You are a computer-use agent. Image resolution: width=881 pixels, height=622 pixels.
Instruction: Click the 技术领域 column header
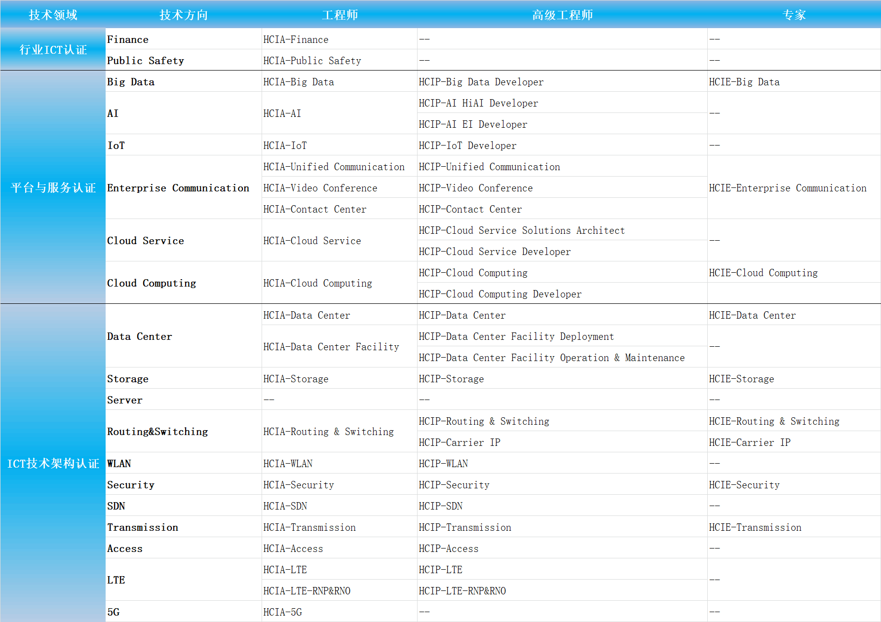coord(53,15)
